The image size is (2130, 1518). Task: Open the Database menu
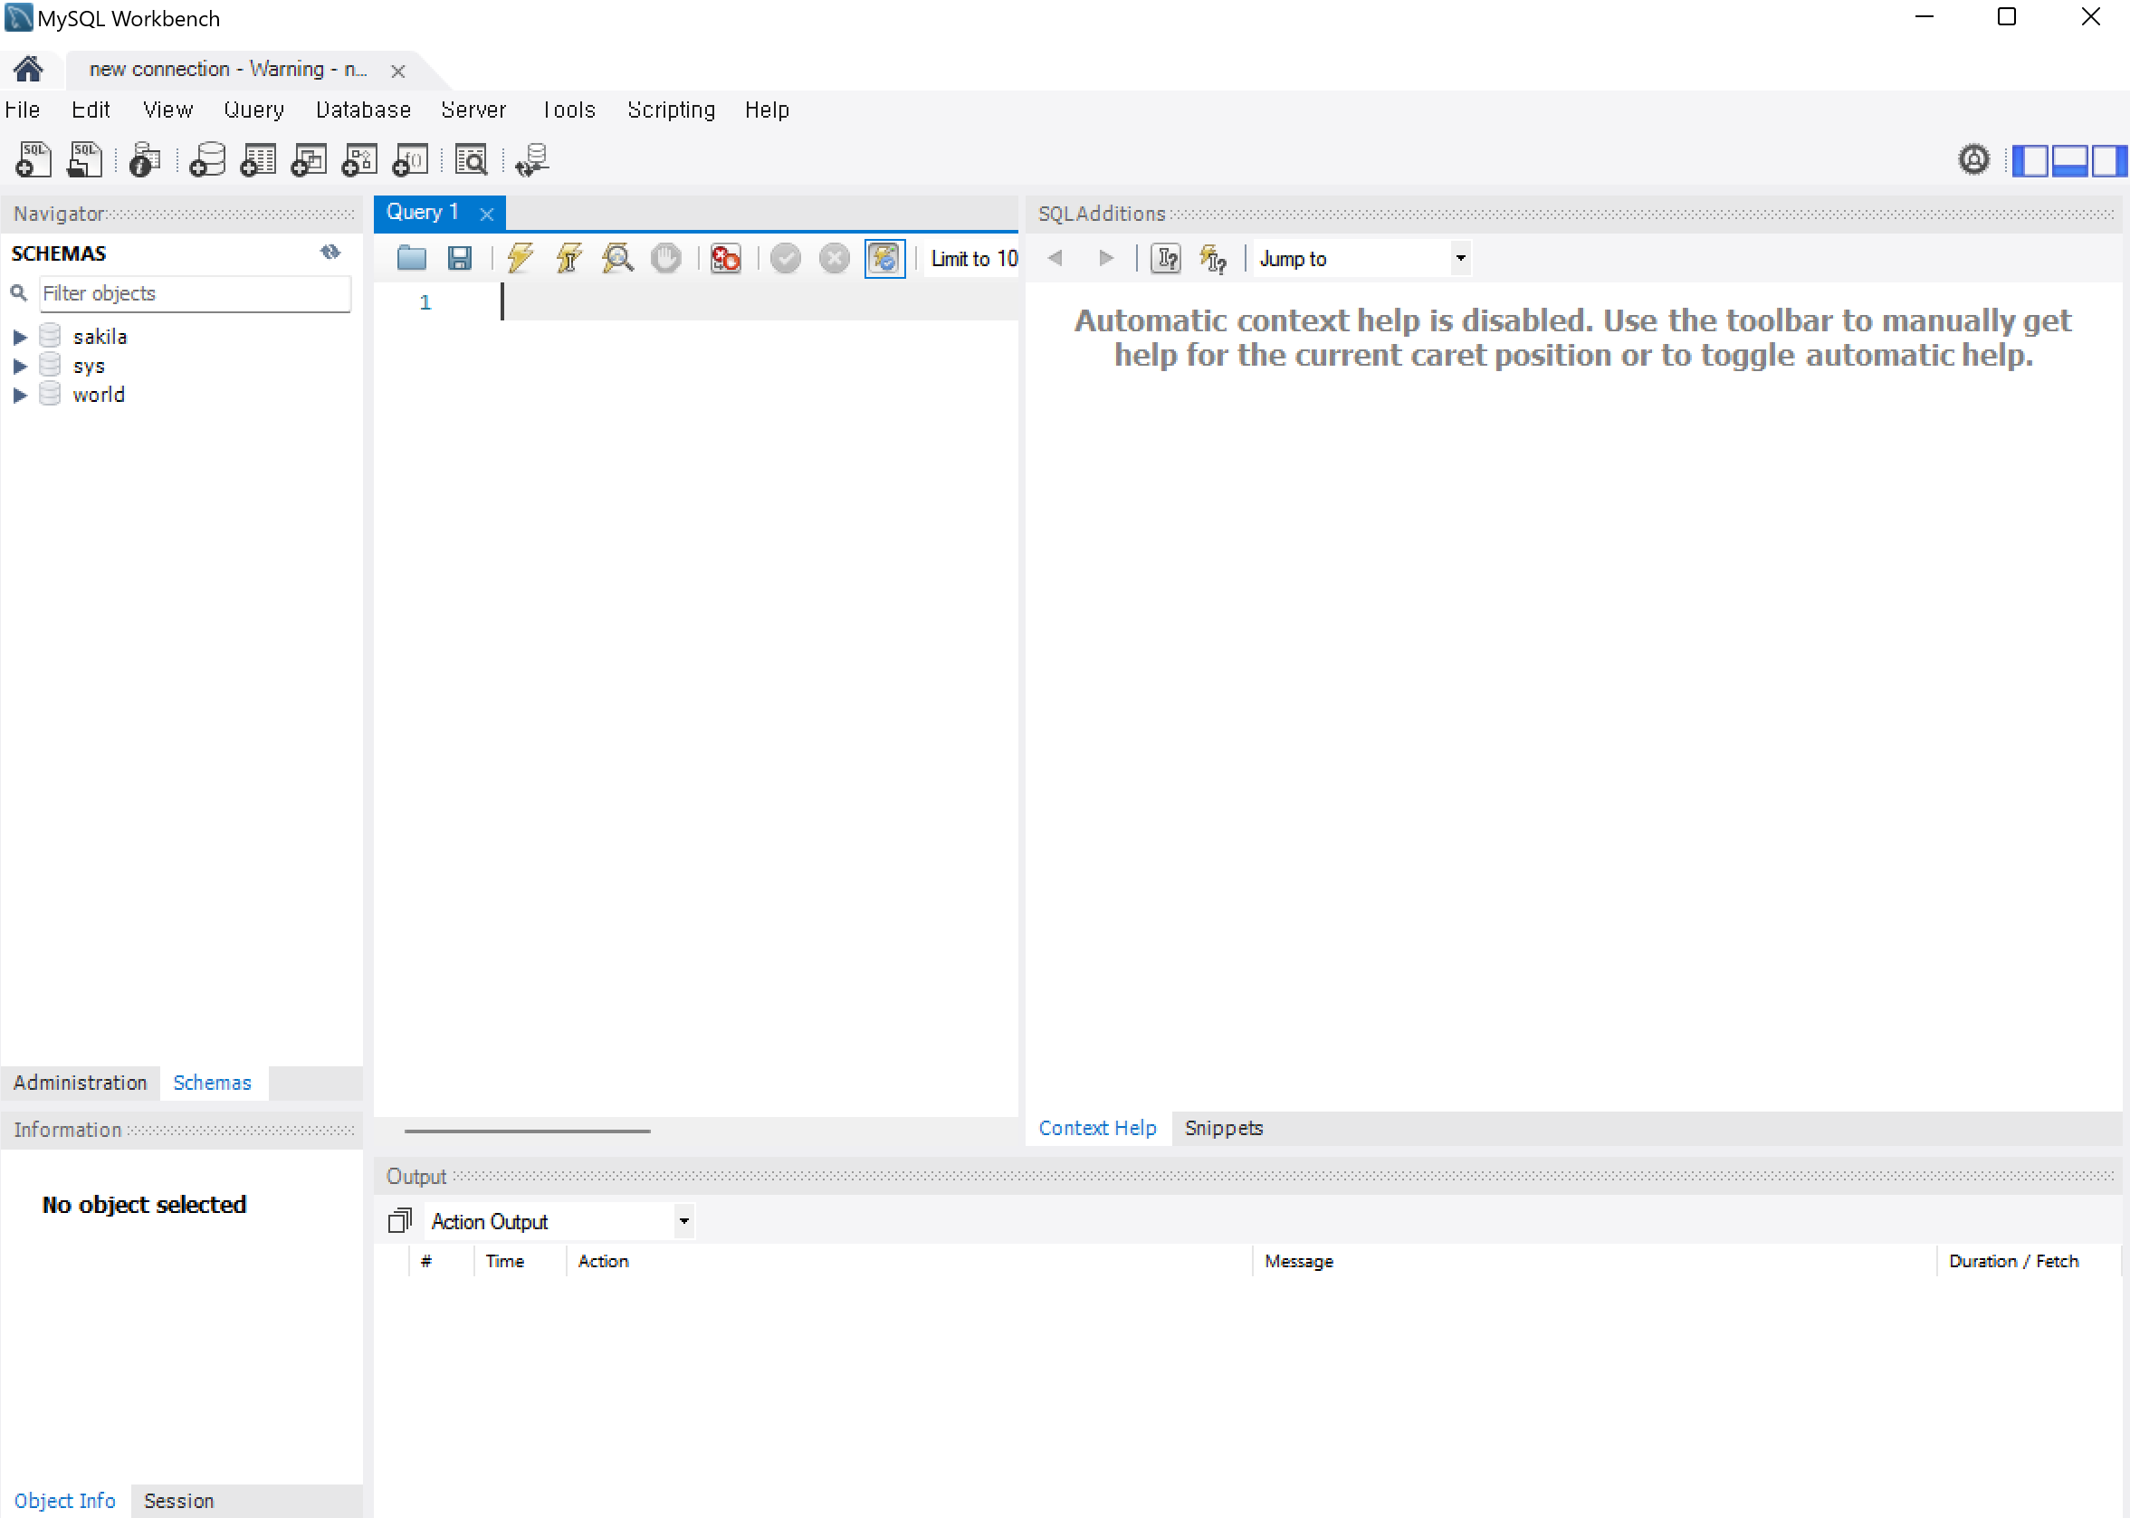[363, 110]
